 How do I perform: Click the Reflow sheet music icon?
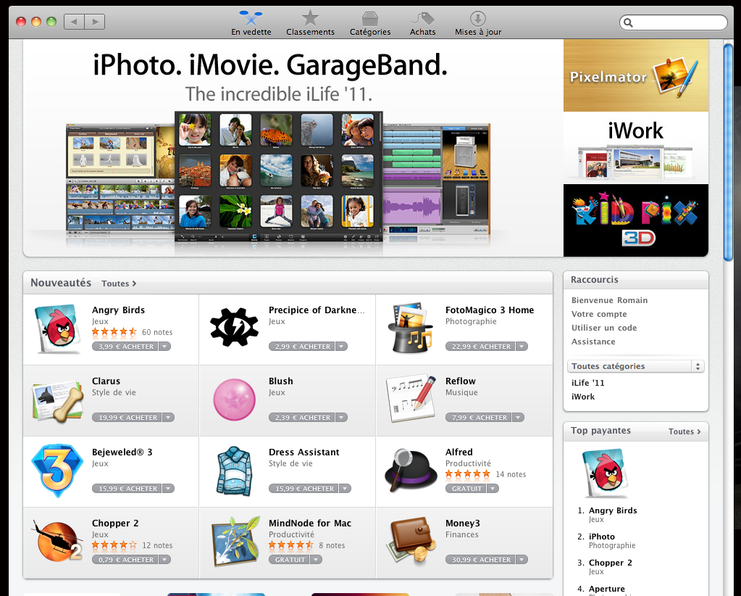click(411, 400)
